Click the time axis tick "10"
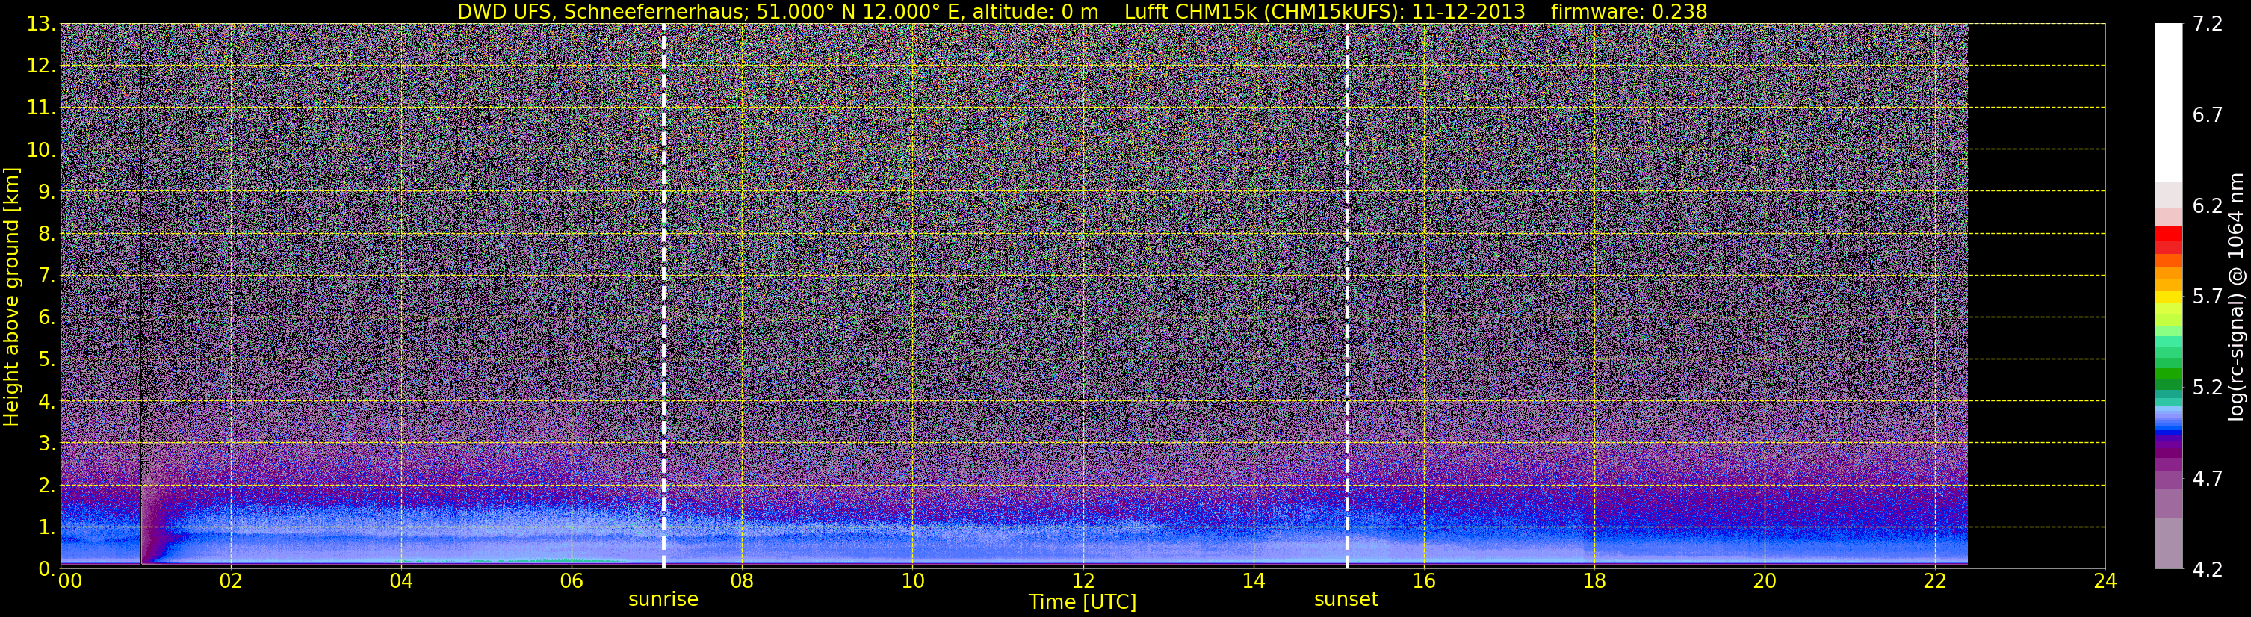 (x=912, y=582)
